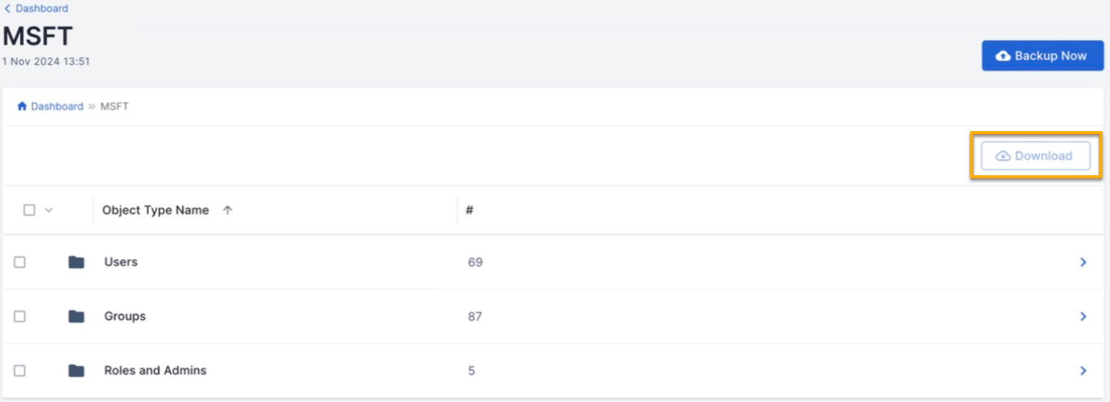Expand the Groups row chevron

click(1083, 317)
